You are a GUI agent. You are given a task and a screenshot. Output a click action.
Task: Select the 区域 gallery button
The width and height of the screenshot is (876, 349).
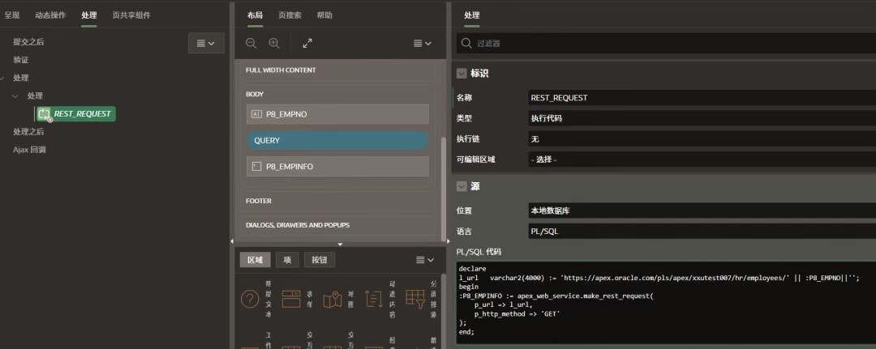[255, 260]
